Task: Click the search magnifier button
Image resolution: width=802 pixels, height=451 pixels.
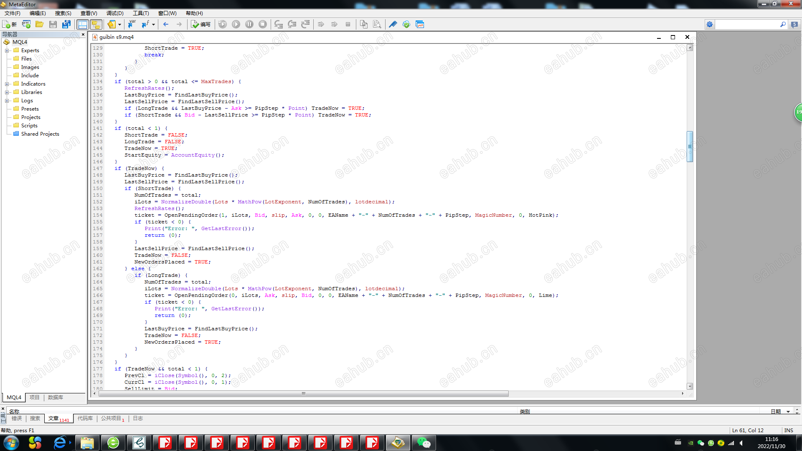Action: point(783,25)
